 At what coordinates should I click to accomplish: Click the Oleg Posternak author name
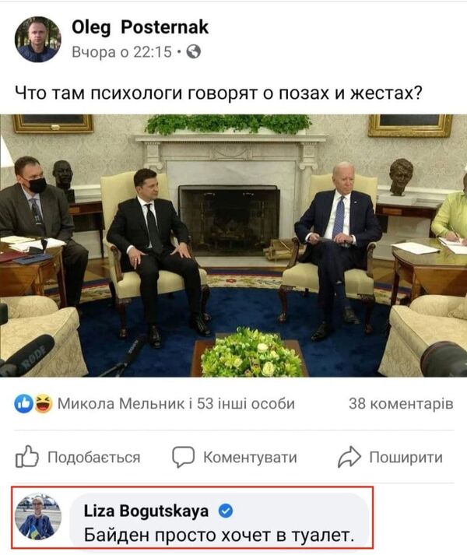pos(140,27)
